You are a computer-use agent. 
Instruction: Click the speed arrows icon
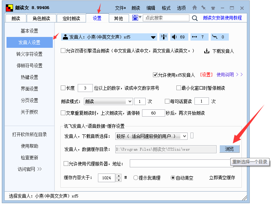[194, 37]
